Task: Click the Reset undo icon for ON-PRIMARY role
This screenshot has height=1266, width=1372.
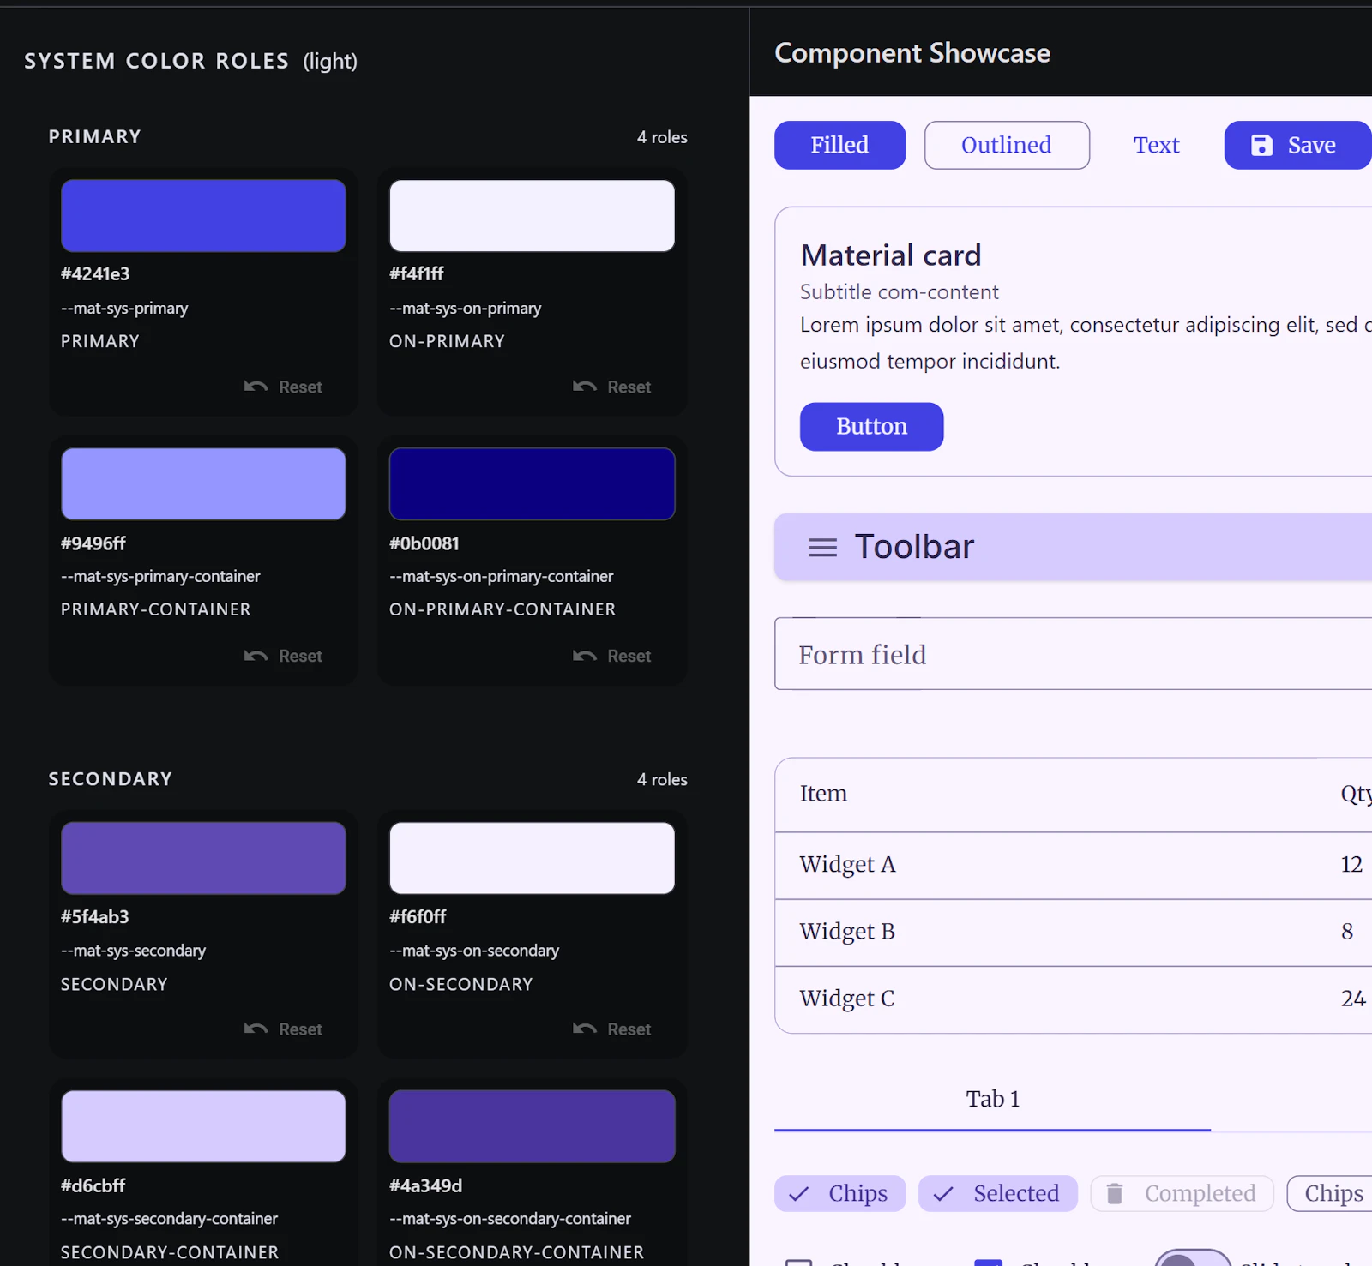Action: (584, 387)
